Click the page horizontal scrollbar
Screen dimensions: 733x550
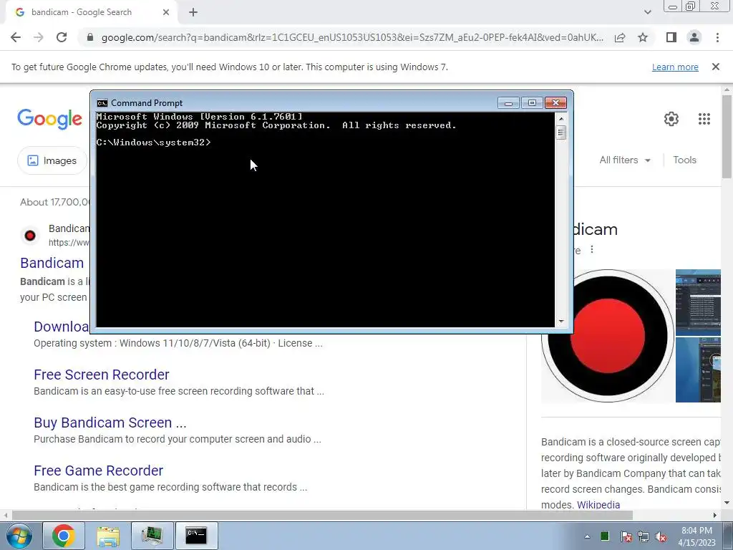click(323, 516)
